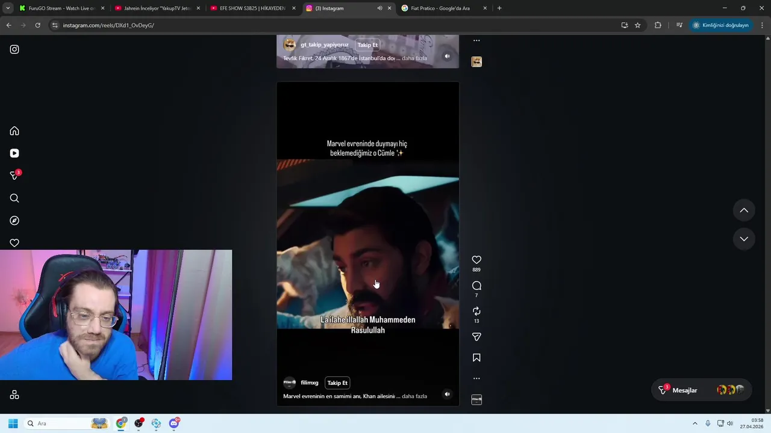Viewport: 771px width, 433px height.
Task: Open microphone icon in system tray
Action: (x=708, y=423)
